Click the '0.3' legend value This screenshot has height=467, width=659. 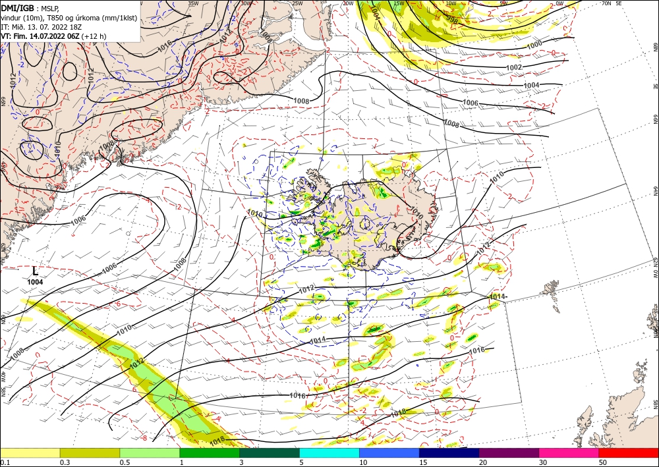coord(64,462)
